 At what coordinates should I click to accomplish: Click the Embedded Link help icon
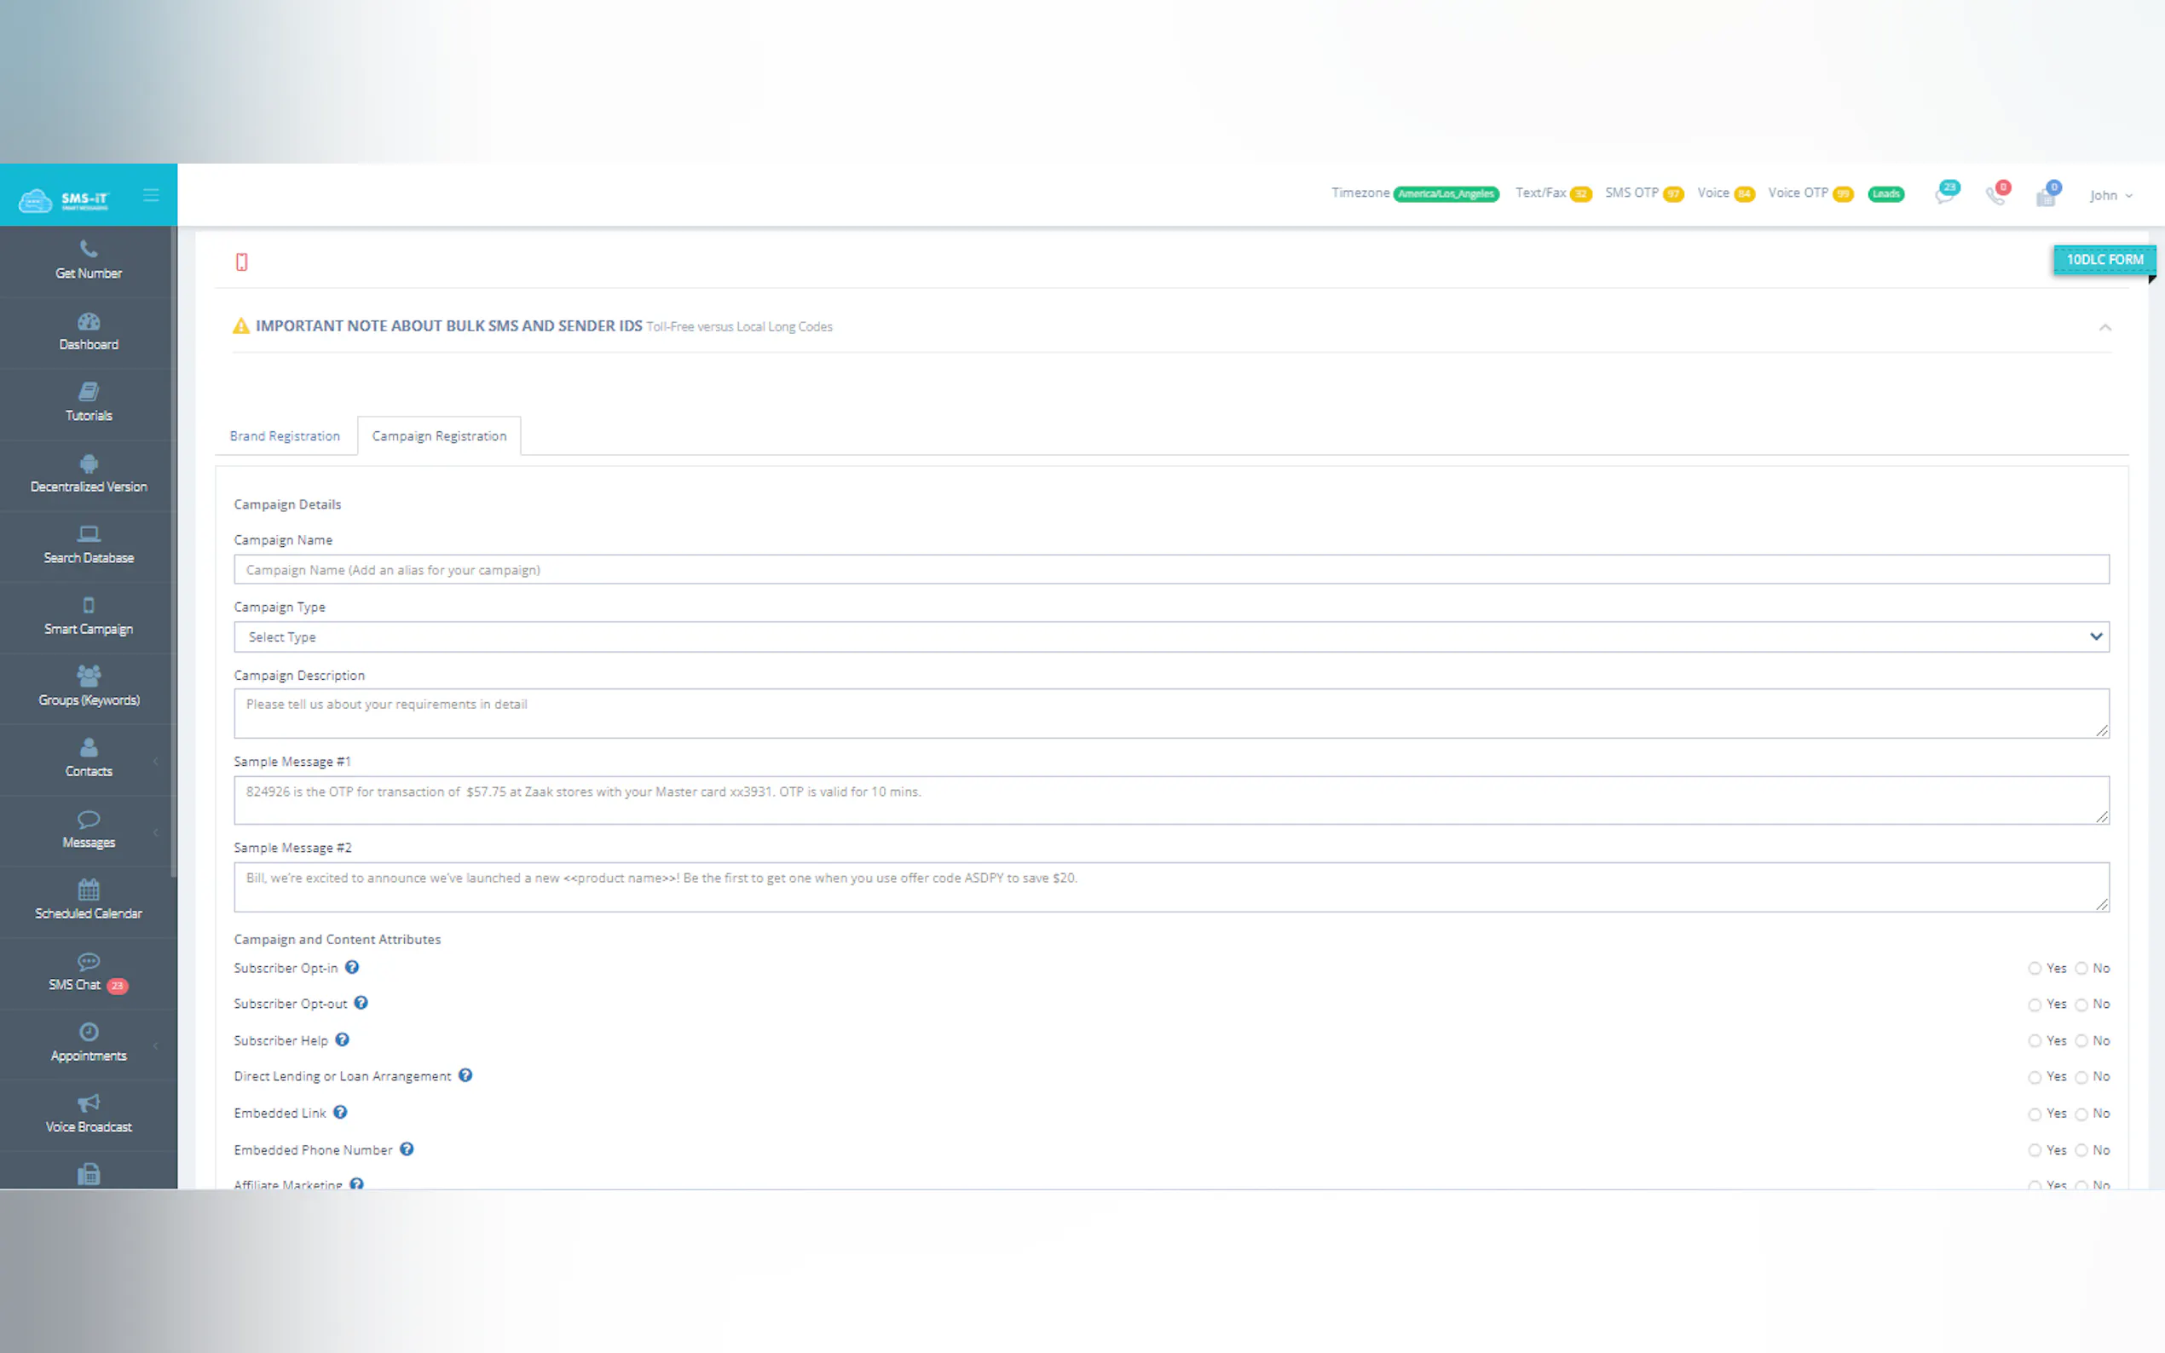pyautogui.click(x=340, y=1112)
